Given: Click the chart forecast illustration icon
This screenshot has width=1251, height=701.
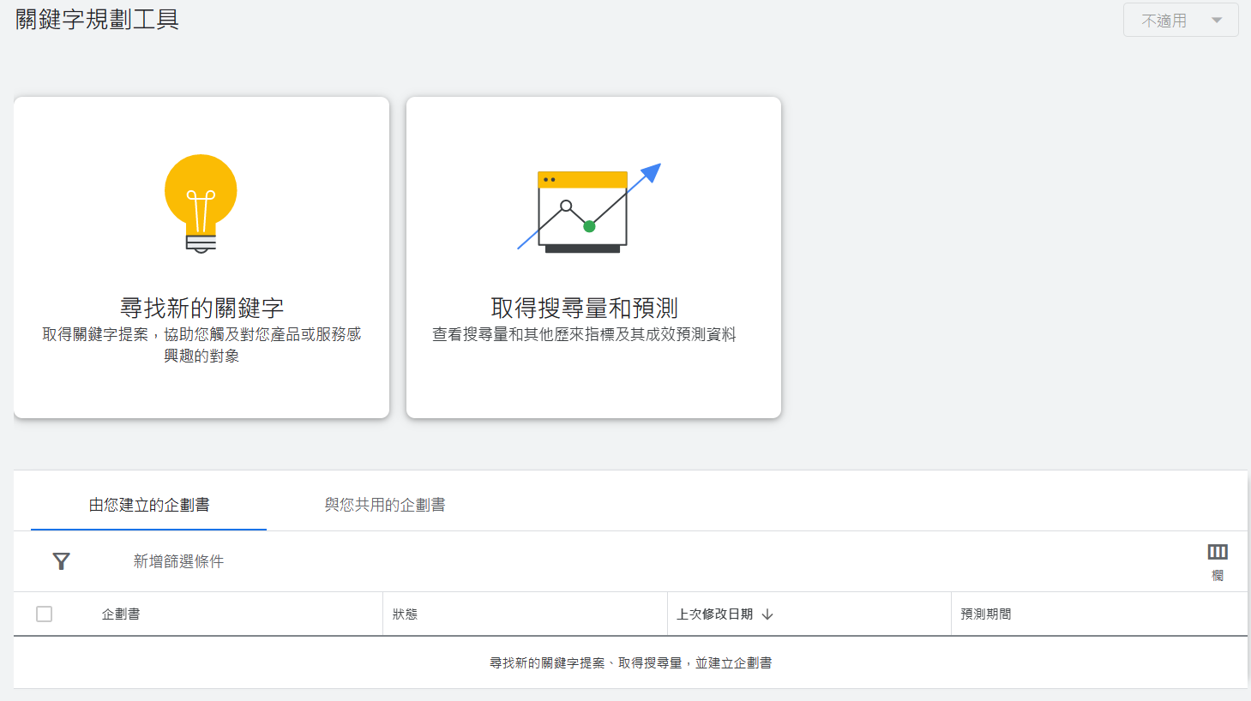Looking at the screenshot, I should point(589,208).
